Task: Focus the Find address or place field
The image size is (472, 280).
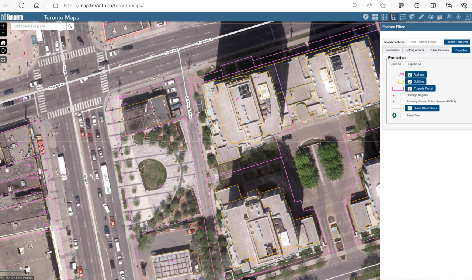Action: click(x=39, y=26)
